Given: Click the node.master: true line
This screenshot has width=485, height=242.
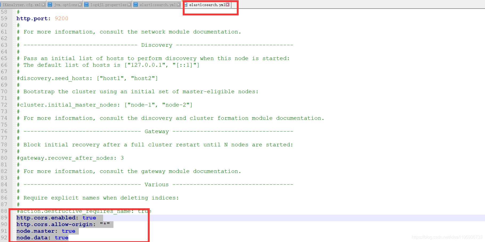Looking at the screenshot, I should pos(46,231).
